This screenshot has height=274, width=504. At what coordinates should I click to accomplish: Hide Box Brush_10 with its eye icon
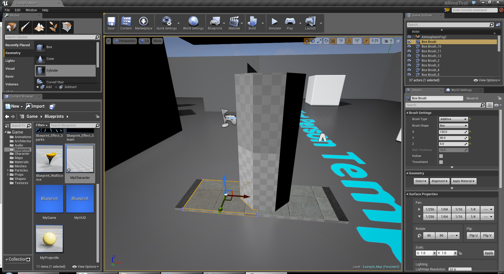(x=409, y=47)
